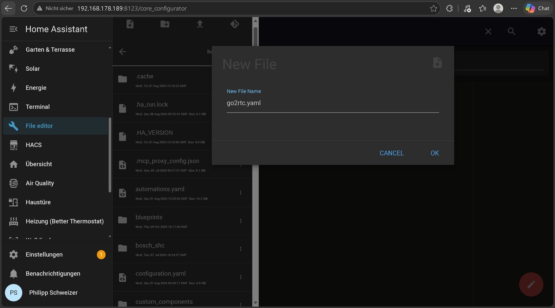Reload the browser page
The height and width of the screenshot is (308, 555).
pyautogui.click(x=24, y=8)
